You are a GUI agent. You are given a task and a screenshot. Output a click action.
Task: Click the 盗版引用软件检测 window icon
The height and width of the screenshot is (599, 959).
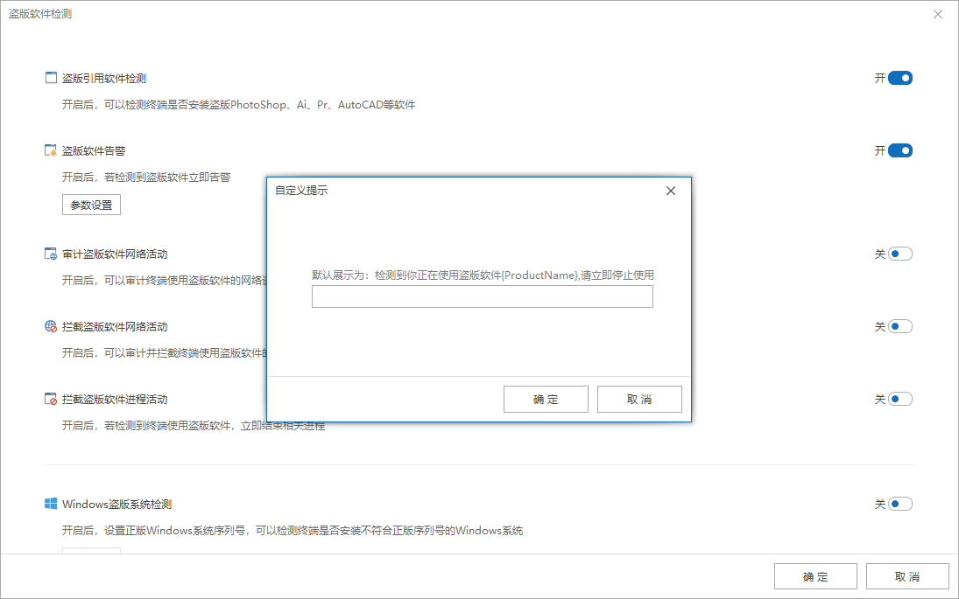51,78
